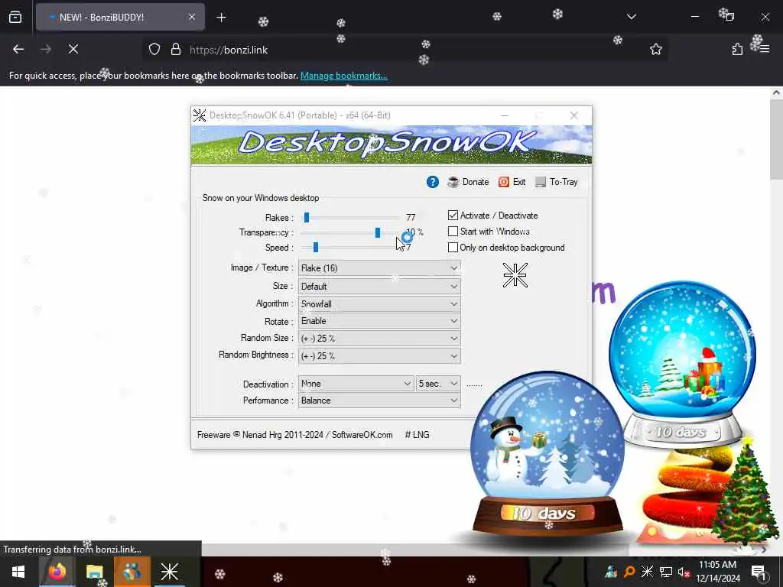
Task: Open the 5 sec. deactivation delay dropdown
Action: [438, 384]
